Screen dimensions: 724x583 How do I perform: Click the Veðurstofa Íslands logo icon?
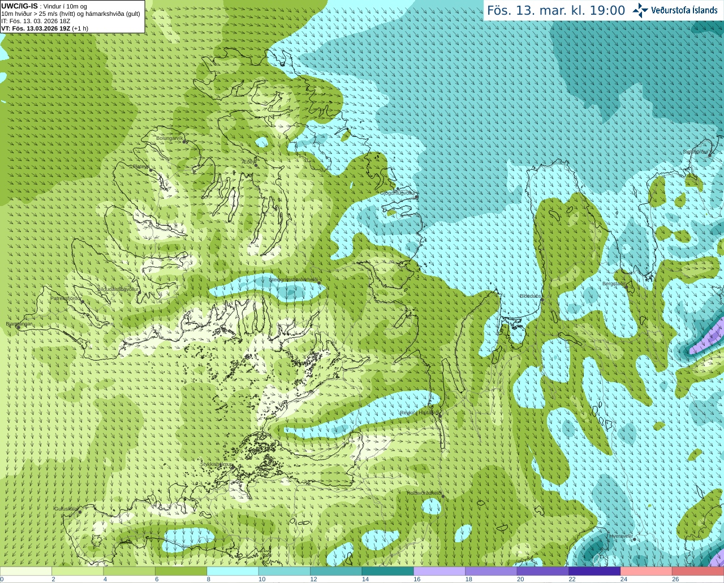[640, 10]
